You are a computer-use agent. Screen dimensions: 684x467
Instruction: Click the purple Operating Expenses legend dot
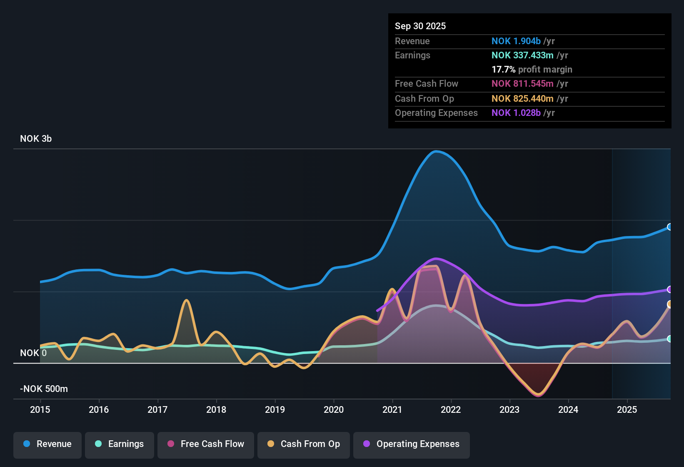pos(367,444)
